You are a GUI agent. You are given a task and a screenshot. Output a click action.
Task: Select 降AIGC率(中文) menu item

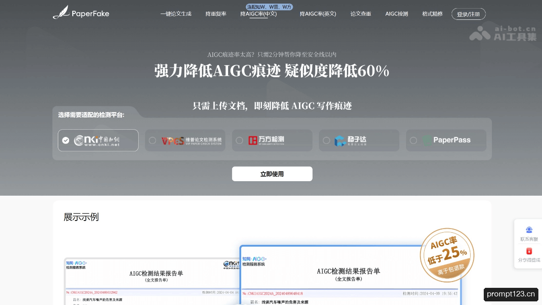[x=258, y=14]
